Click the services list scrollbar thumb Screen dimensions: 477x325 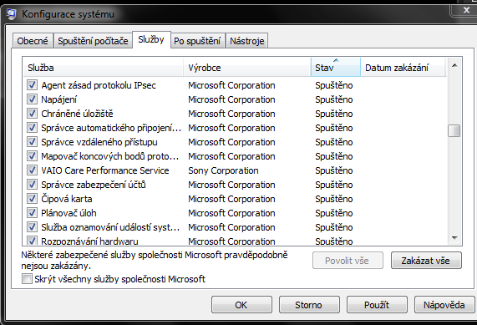(x=454, y=130)
